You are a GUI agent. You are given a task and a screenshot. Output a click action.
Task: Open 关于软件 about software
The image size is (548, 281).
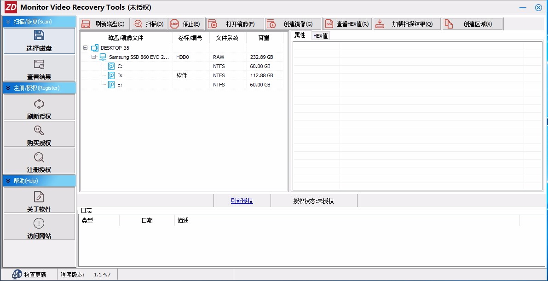(x=39, y=200)
